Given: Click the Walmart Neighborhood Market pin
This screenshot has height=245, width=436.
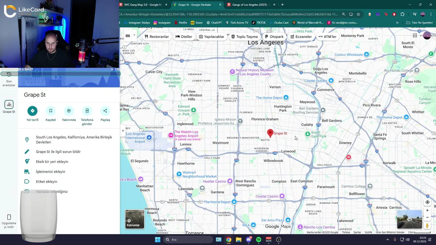Looking at the screenshot, I should 179,174.
